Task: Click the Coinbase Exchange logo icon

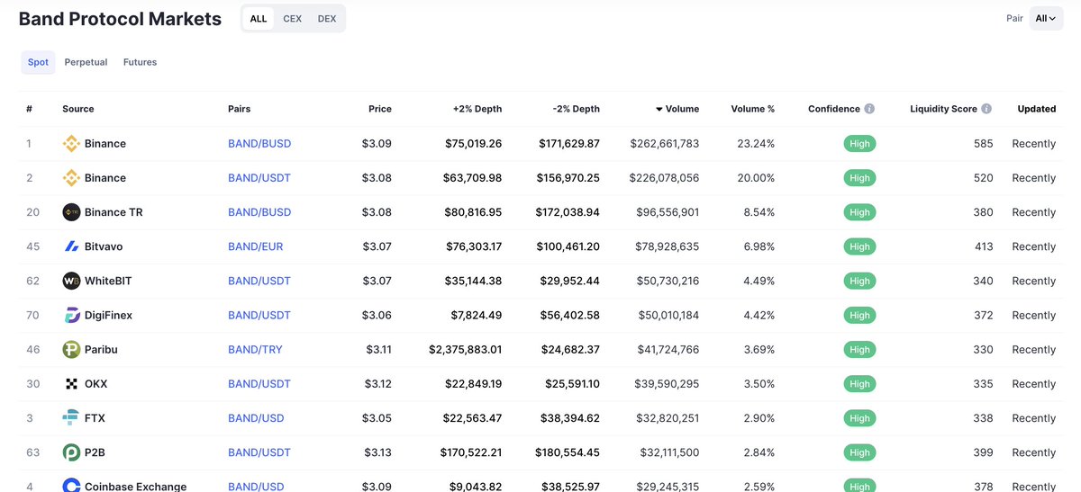Action: click(x=71, y=486)
